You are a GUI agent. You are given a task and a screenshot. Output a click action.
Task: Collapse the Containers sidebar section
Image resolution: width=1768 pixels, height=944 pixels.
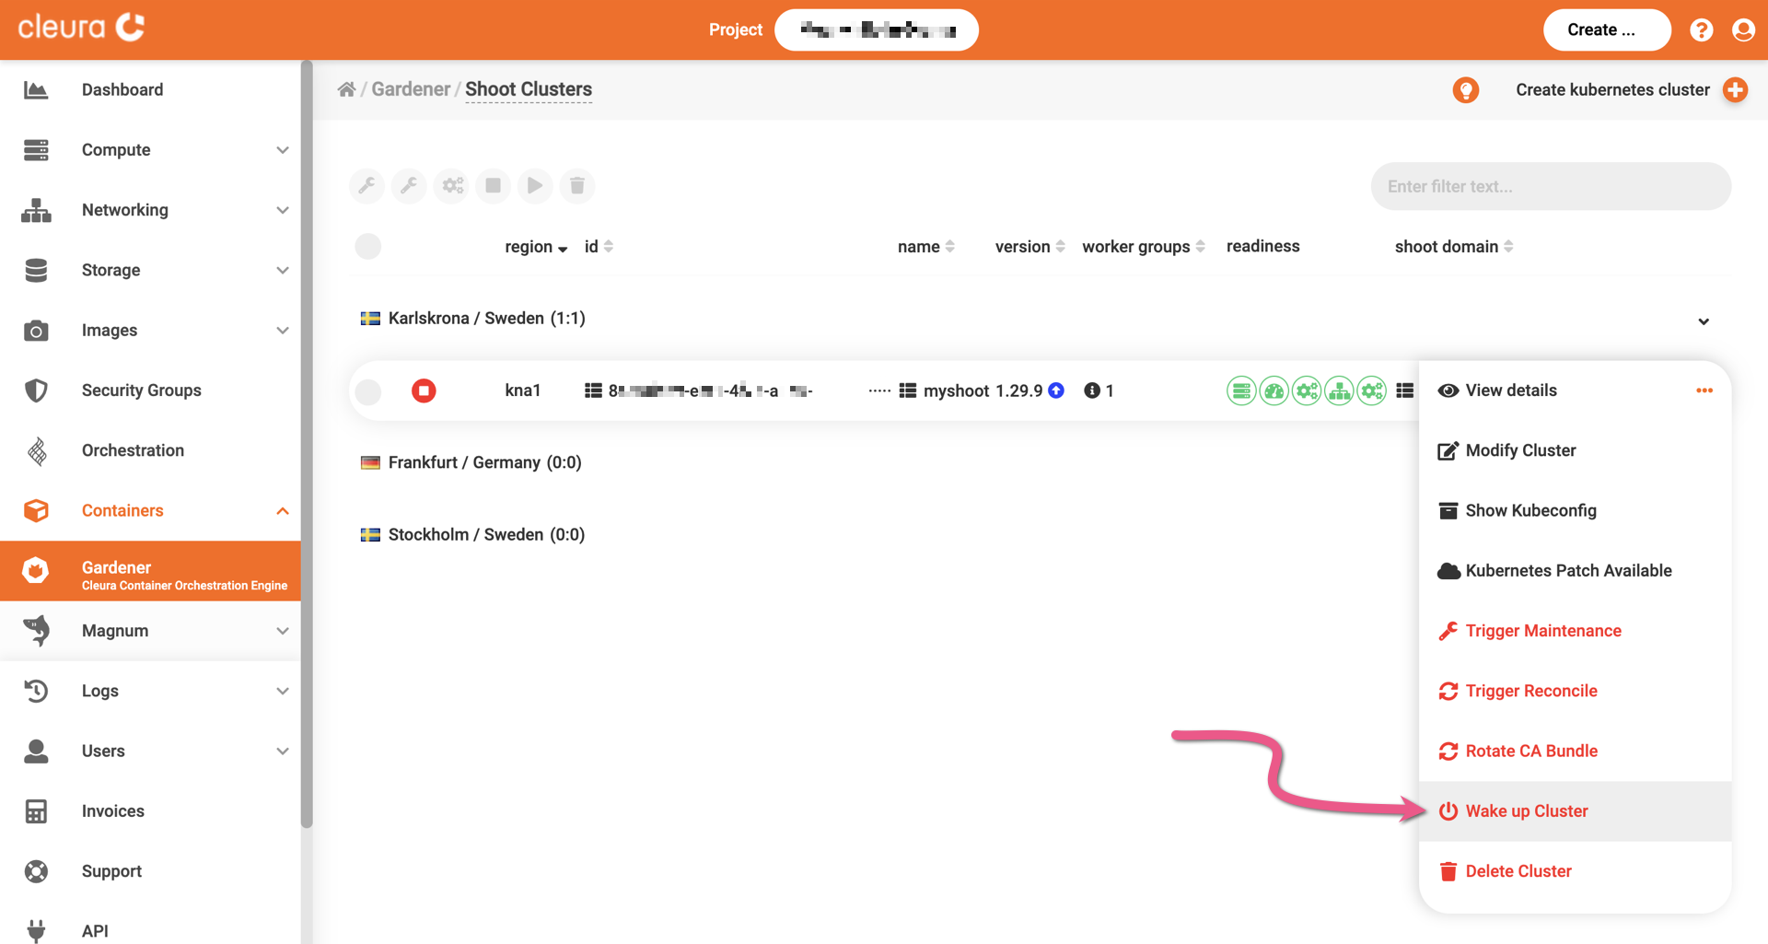coord(283,511)
